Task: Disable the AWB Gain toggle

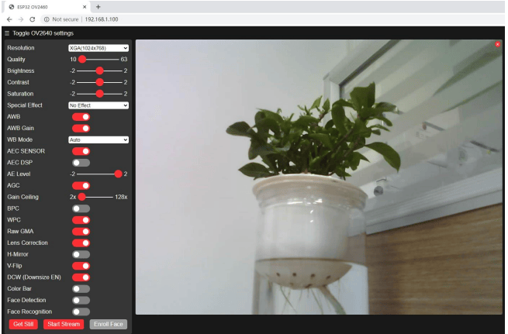Action: click(x=81, y=128)
